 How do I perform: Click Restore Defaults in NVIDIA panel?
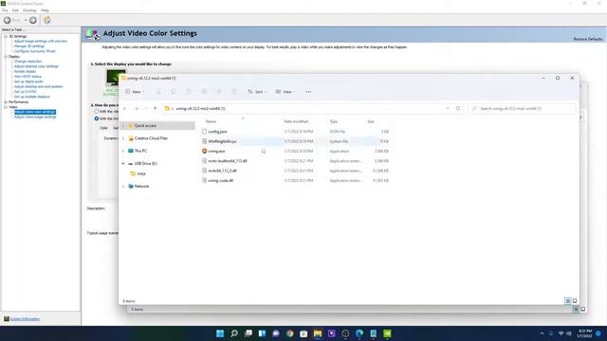tap(588, 39)
